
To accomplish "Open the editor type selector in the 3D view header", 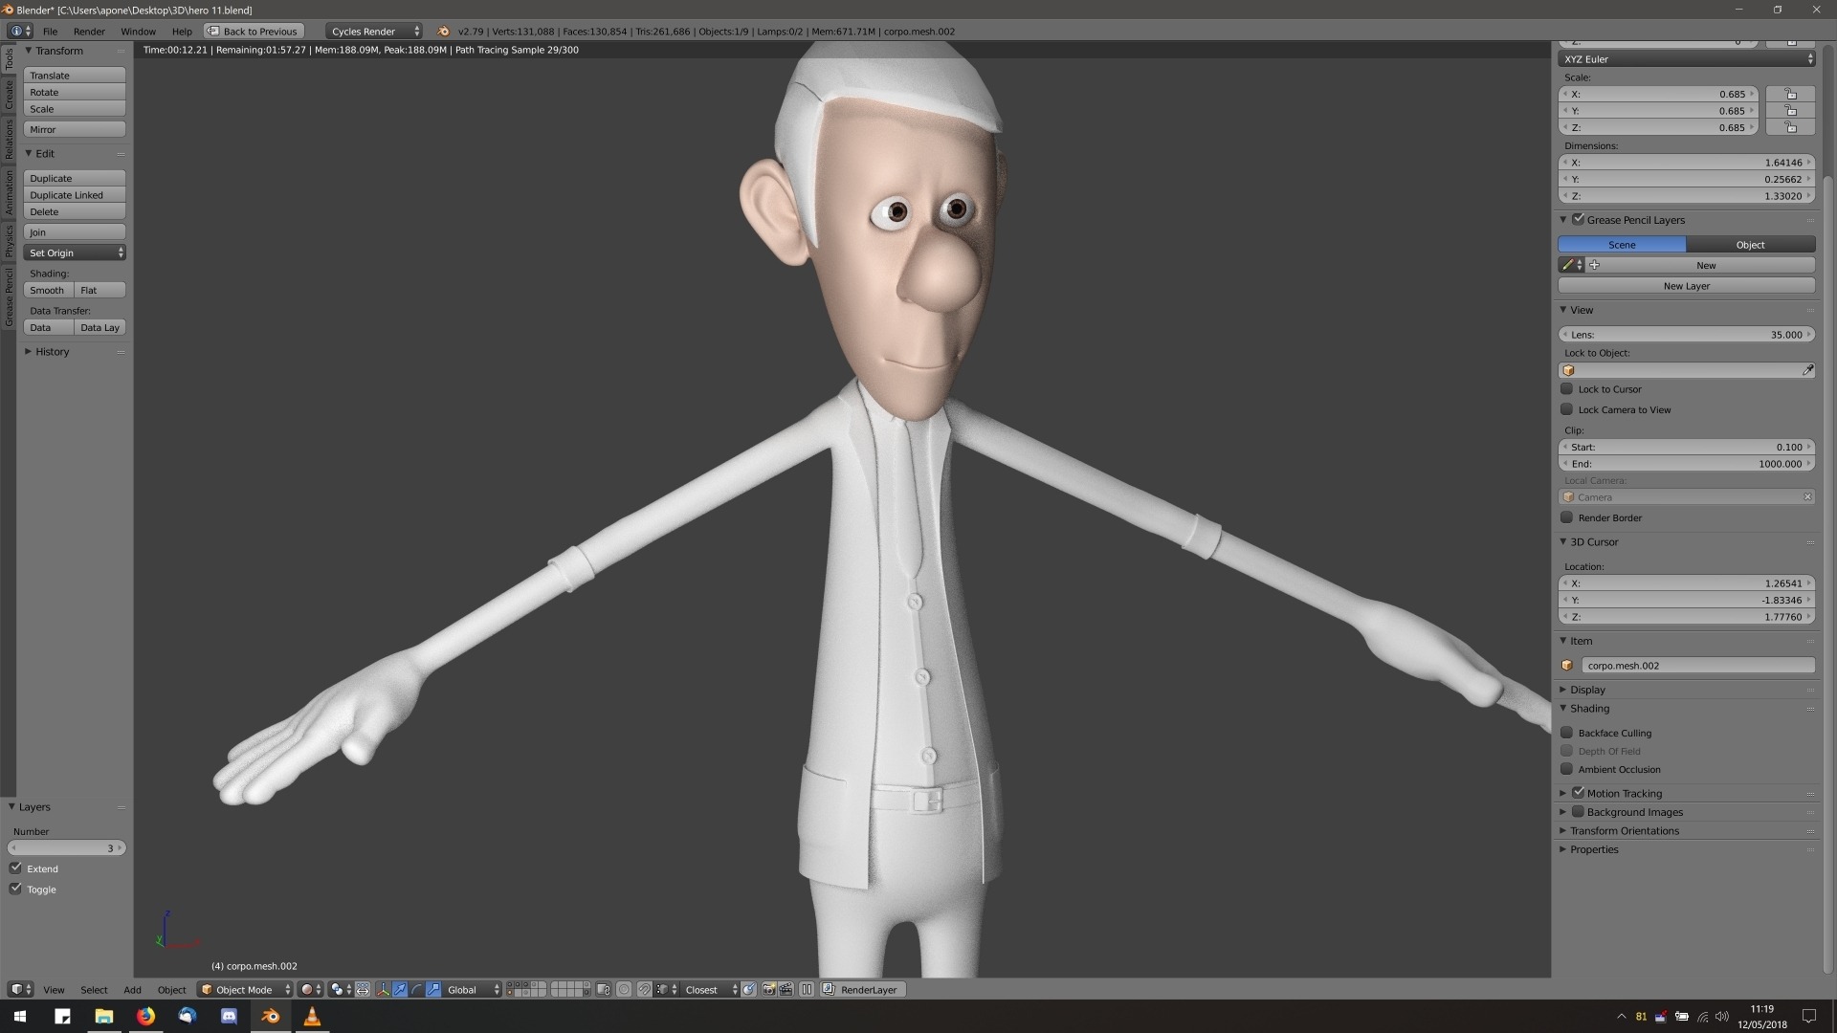I will (x=20, y=990).
